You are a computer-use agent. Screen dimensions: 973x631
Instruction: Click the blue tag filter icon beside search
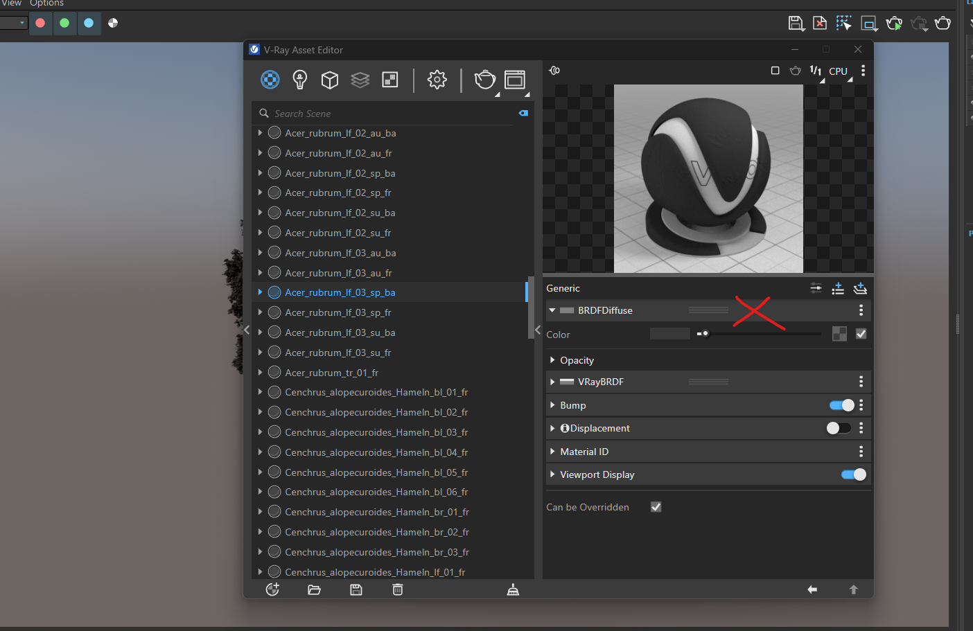(523, 113)
